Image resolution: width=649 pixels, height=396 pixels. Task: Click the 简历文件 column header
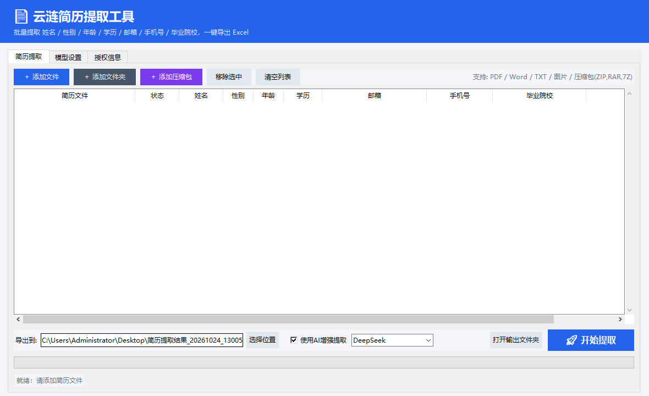(74, 96)
